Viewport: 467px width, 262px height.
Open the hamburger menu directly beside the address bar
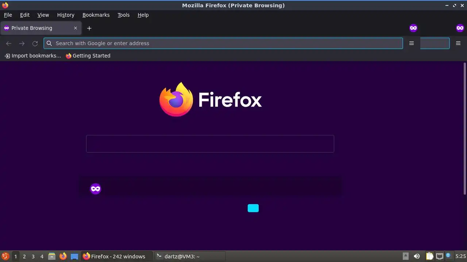pyautogui.click(x=412, y=43)
